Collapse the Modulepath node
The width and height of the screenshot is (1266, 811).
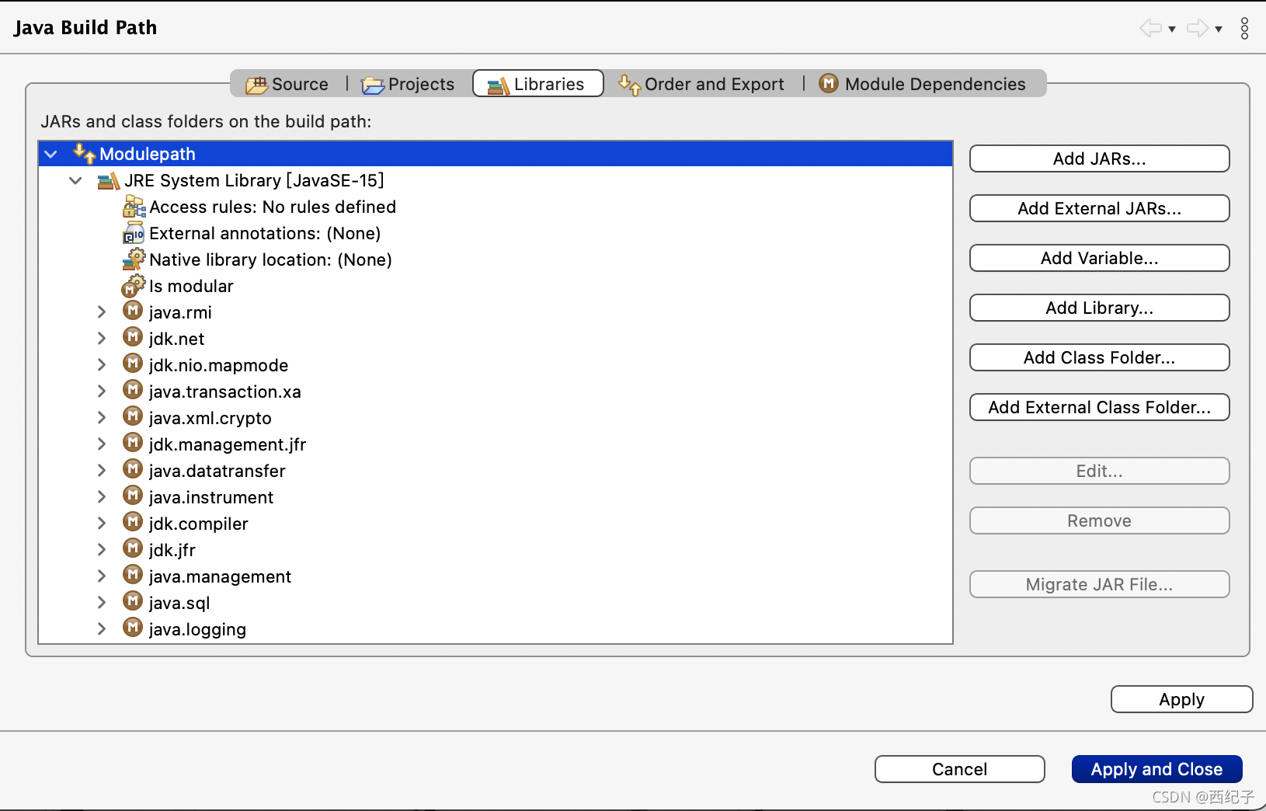click(x=51, y=154)
